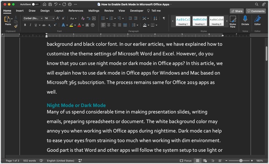Start Dictate microphone
This screenshot has width=269, height=164.
(245, 20)
